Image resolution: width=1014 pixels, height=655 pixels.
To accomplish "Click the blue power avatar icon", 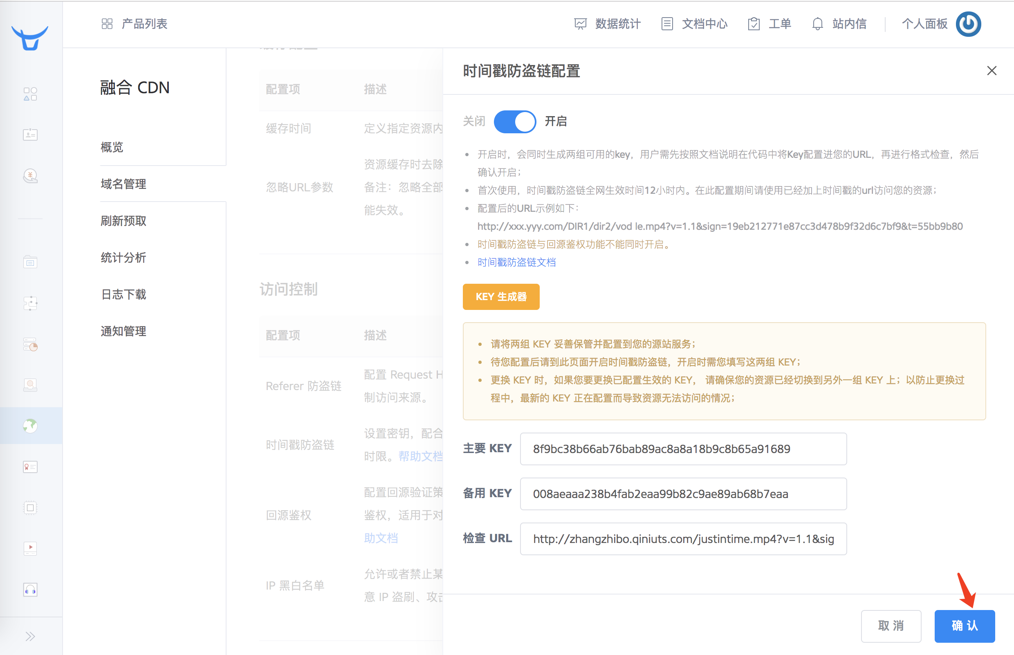I will (x=968, y=24).
